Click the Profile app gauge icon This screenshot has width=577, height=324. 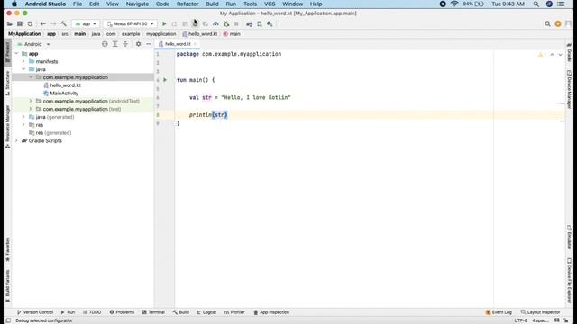215,24
